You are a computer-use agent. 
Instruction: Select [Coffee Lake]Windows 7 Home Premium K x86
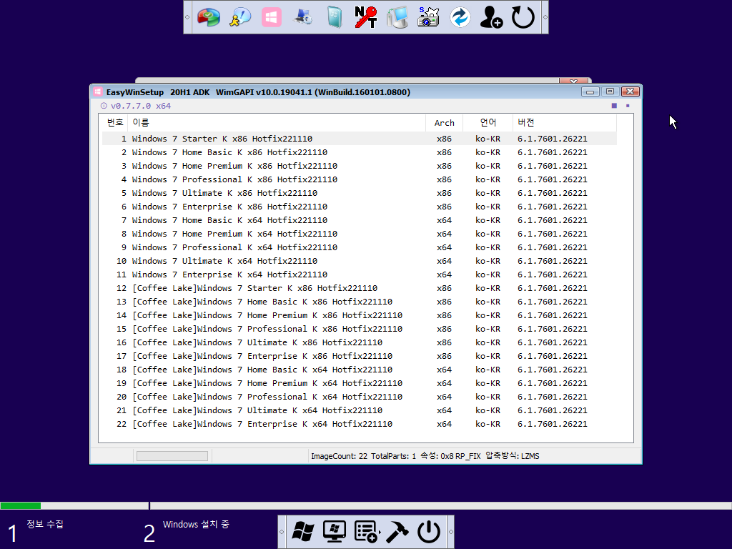click(x=360, y=315)
